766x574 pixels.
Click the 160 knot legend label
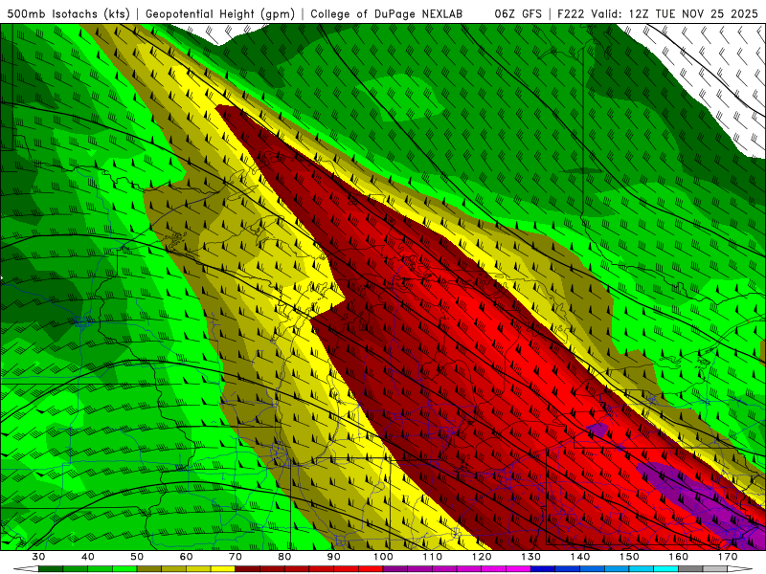click(679, 557)
